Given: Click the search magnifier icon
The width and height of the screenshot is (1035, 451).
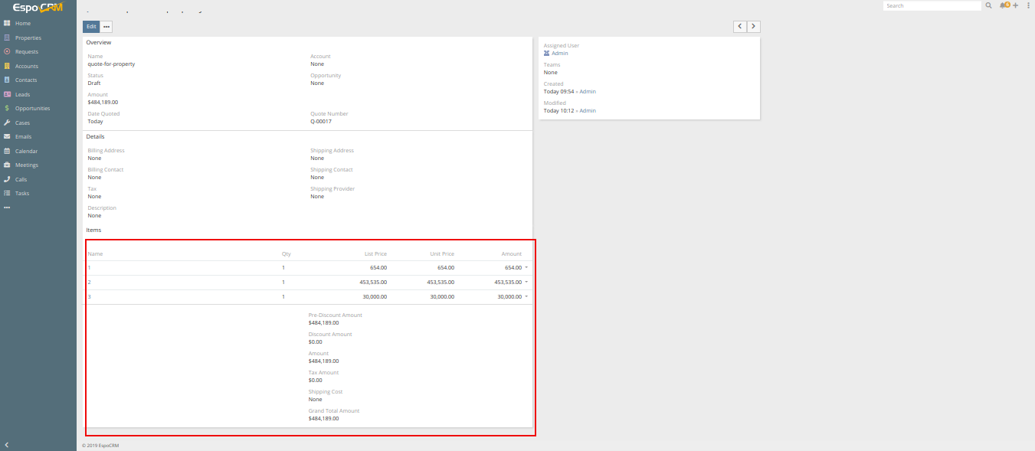Looking at the screenshot, I should (x=989, y=5).
